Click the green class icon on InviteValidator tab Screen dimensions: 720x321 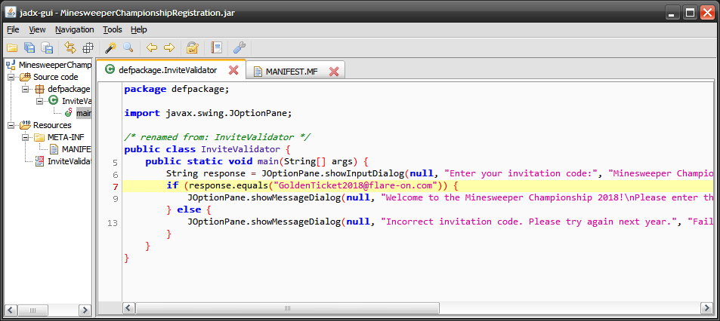110,69
